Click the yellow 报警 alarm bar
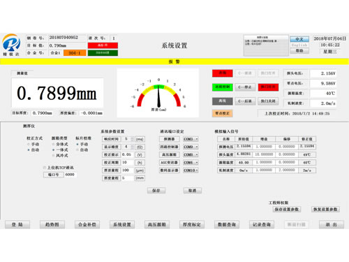The width and height of the screenshot is (349, 262). pos(174,61)
